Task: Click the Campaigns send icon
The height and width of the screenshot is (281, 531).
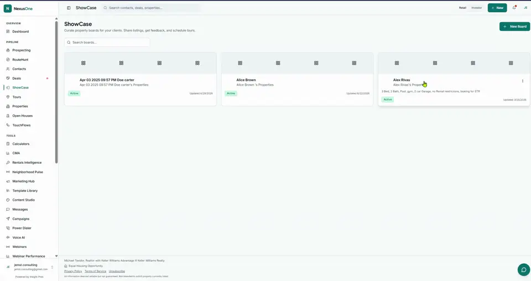Action: pos(8,218)
